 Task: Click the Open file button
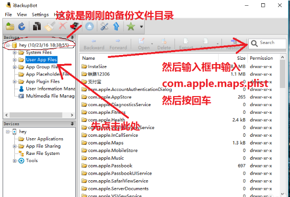tap(144, 44)
